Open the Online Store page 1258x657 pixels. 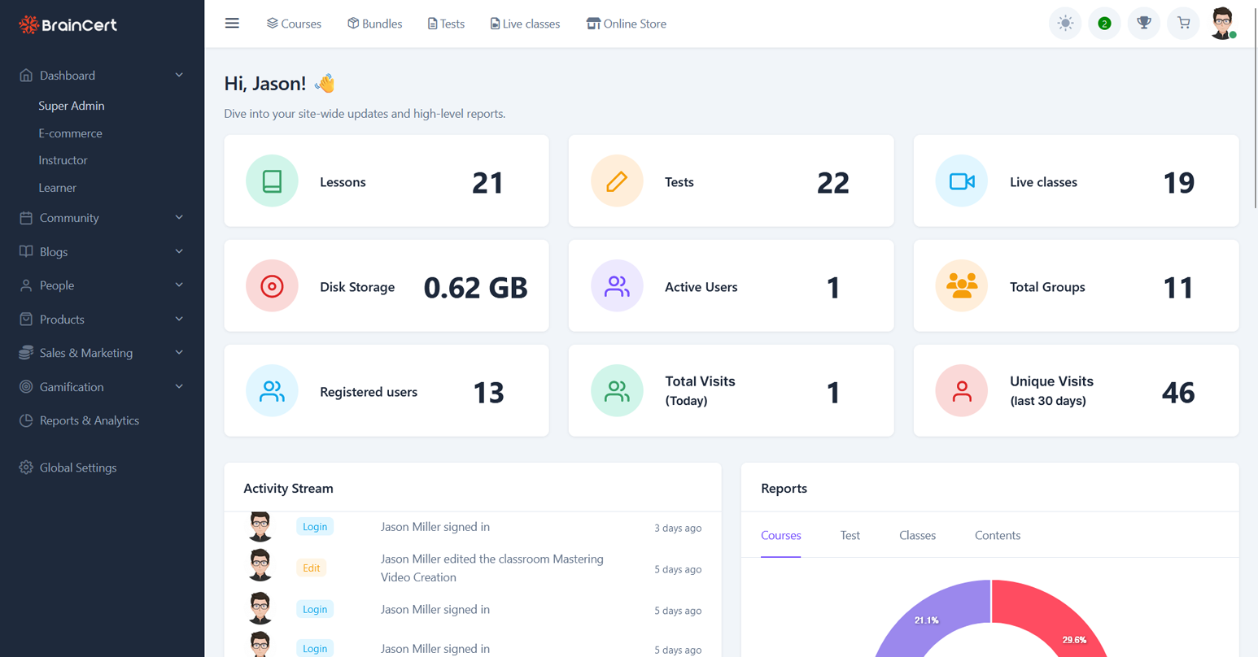click(626, 23)
